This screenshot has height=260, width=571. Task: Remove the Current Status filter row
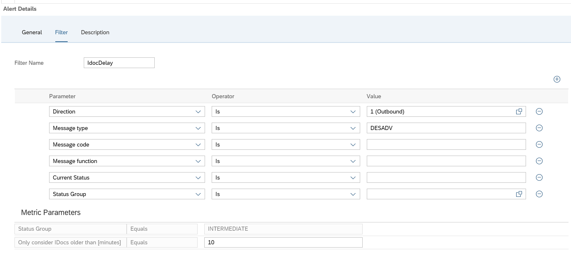coord(539,177)
